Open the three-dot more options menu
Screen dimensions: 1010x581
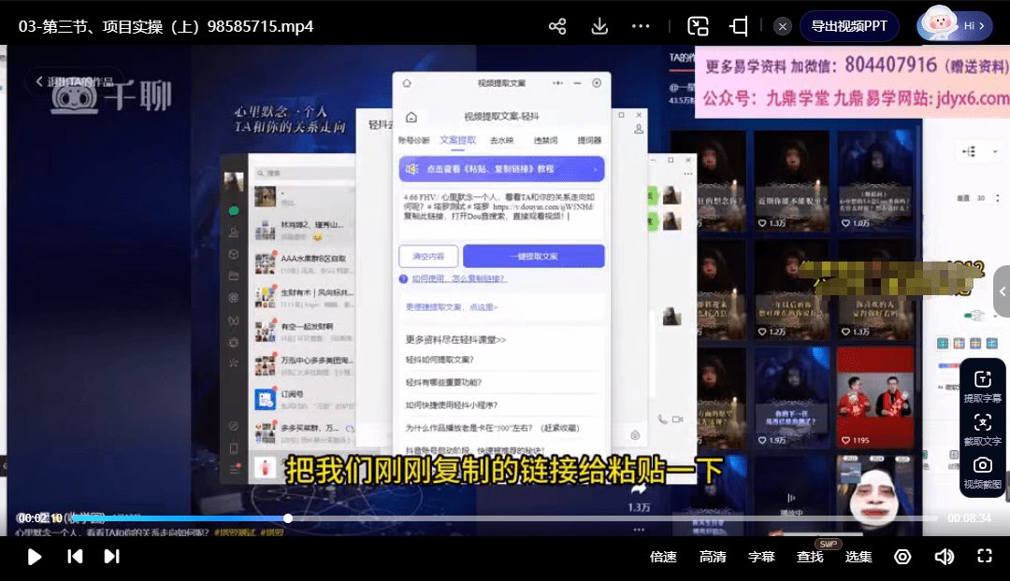641,26
